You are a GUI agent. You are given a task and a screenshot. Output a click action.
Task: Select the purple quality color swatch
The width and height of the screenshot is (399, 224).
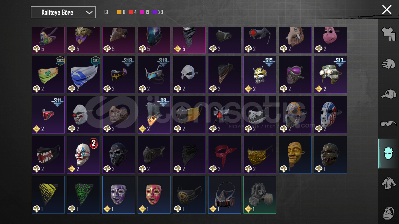pos(155,12)
